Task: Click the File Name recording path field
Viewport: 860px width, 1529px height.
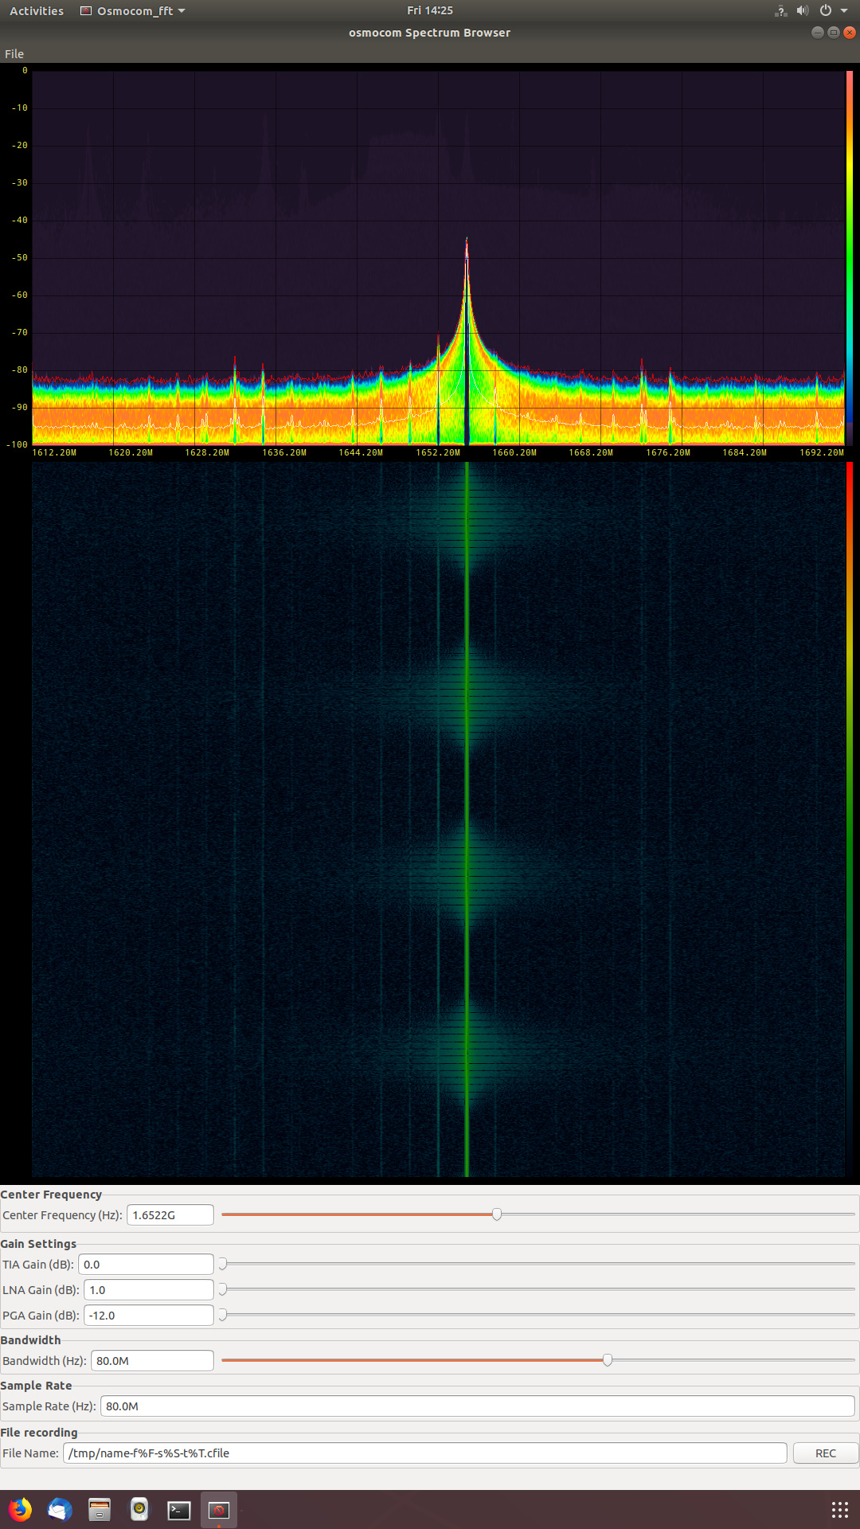Action: click(x=425, y=1453)
